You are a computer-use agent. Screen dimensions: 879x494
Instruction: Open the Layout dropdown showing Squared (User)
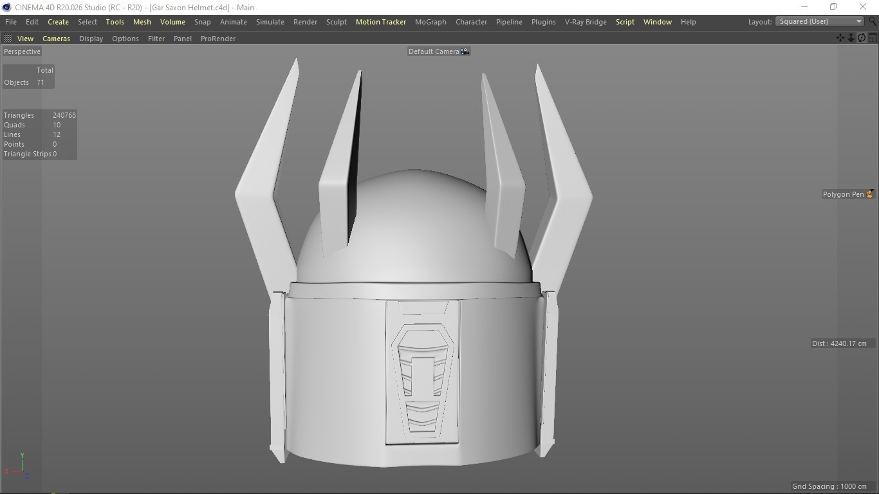pos(819,21)
